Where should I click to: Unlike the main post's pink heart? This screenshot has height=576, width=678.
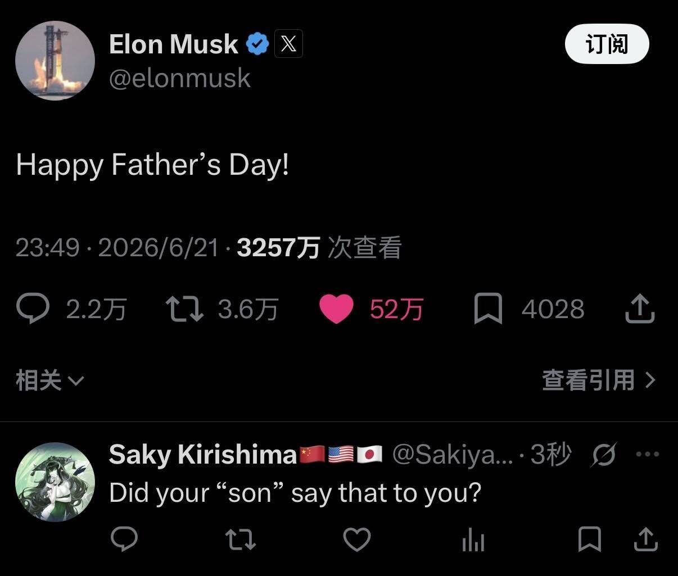[336, 309]
